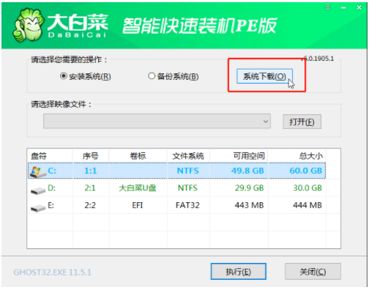The height and width of the screenshot is (290, 369).
Task: Open the title bar menu icon
Action: (x=327, y=7)
